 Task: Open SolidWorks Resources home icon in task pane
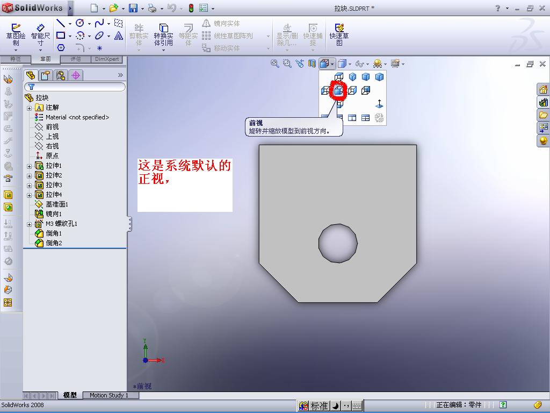pyautogui.click(x=543, y=90)
